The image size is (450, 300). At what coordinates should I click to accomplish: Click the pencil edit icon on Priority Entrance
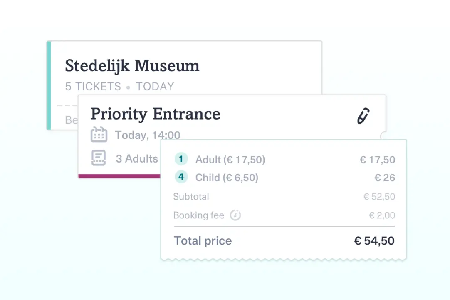[363, 116]
